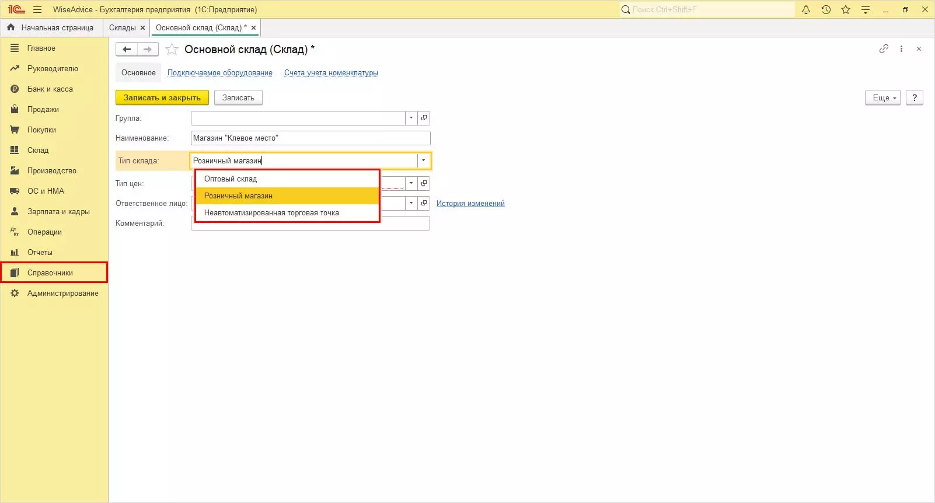Click the Тип склада input field
Screen dimensions: 935x503
tap(304, 160)
